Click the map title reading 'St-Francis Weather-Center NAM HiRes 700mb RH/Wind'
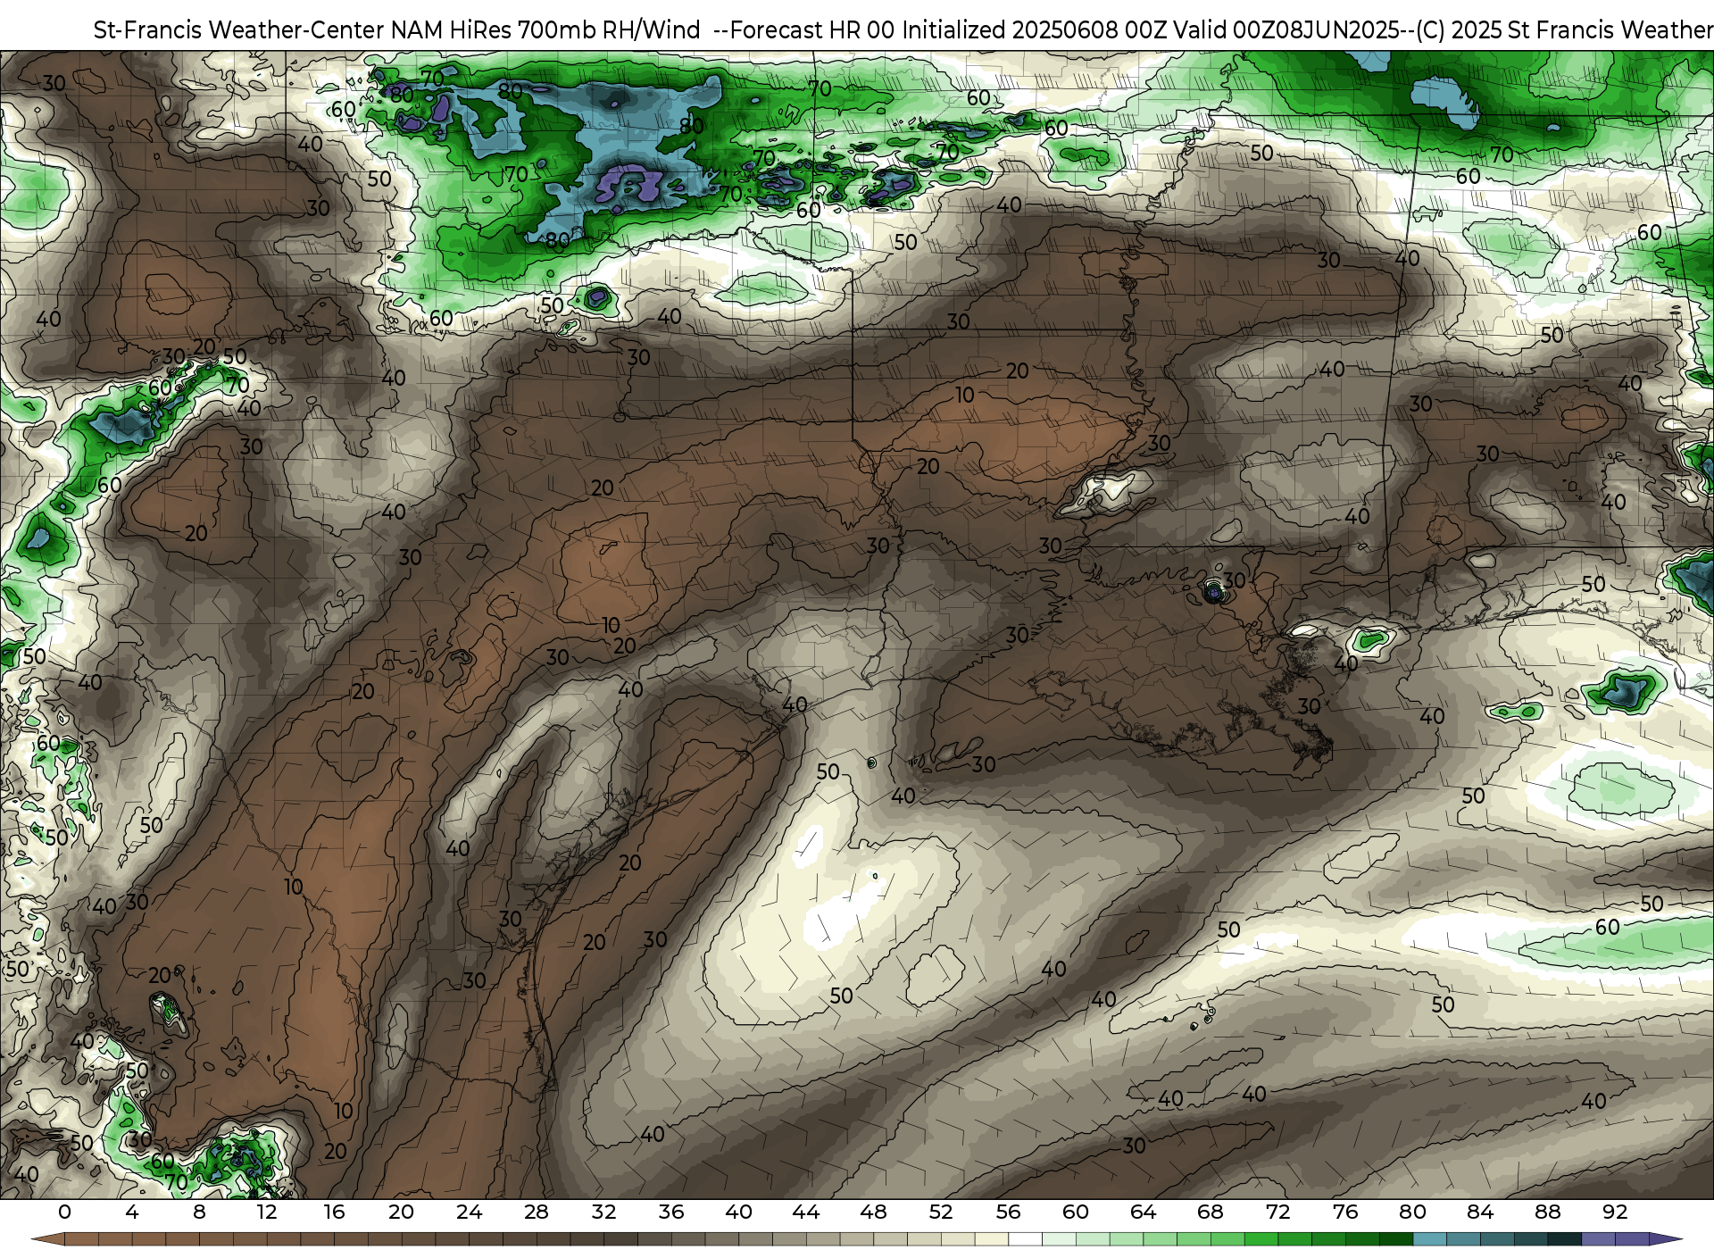1714x1250 pixels. click(x=396, y=30)
